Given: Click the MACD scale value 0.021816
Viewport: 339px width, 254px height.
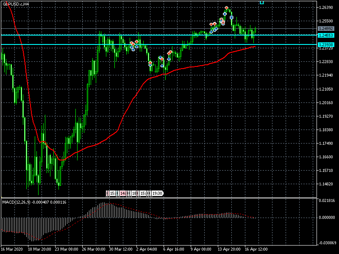Looking at the screenshot, I should [x=328, y=200].
